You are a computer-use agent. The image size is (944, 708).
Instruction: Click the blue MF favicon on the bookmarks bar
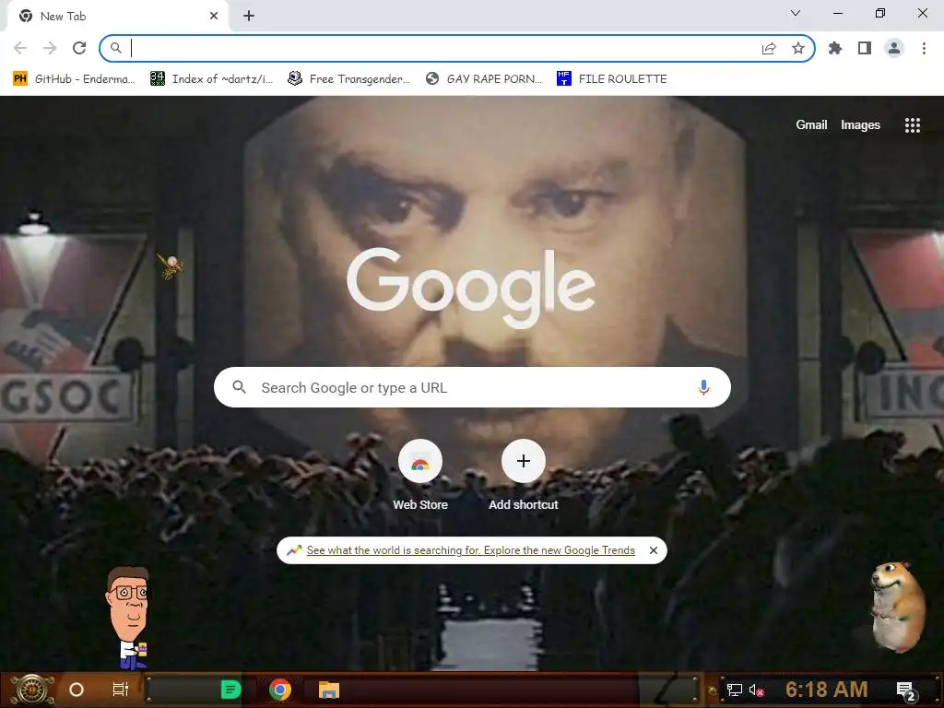coord(563,78)
